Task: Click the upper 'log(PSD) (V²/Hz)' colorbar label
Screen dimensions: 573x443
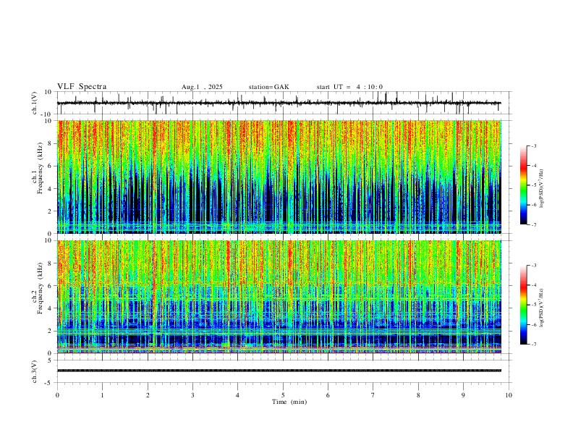Action: click(x=541, y=189)
